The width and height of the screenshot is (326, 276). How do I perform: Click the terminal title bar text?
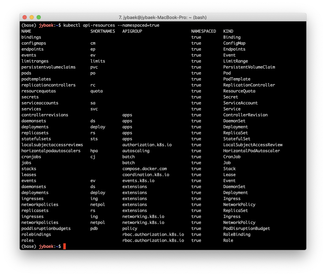(x=162, y=18)
